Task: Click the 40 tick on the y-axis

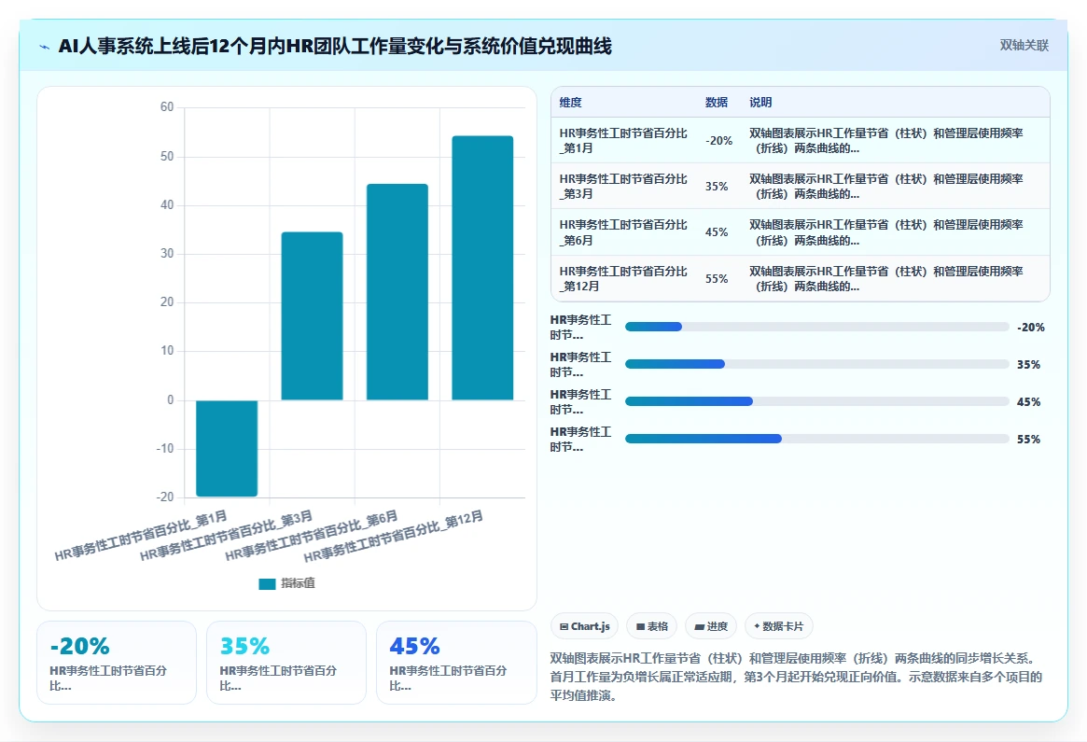Action: 166,204
